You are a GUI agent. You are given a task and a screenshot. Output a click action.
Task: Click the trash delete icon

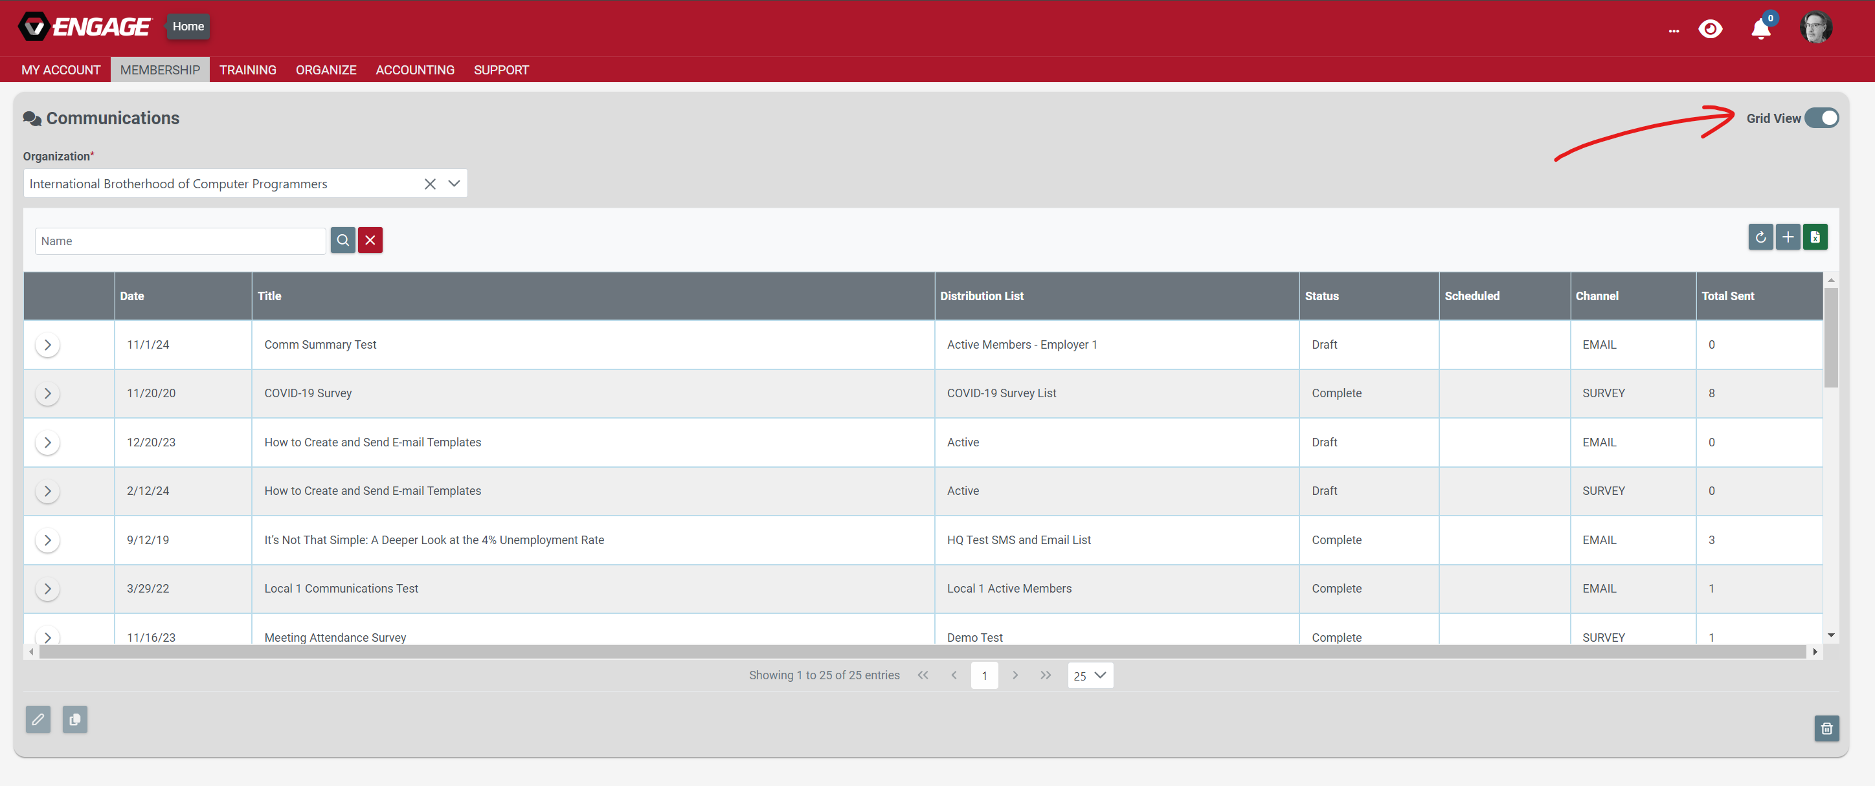coord(1826,728)
